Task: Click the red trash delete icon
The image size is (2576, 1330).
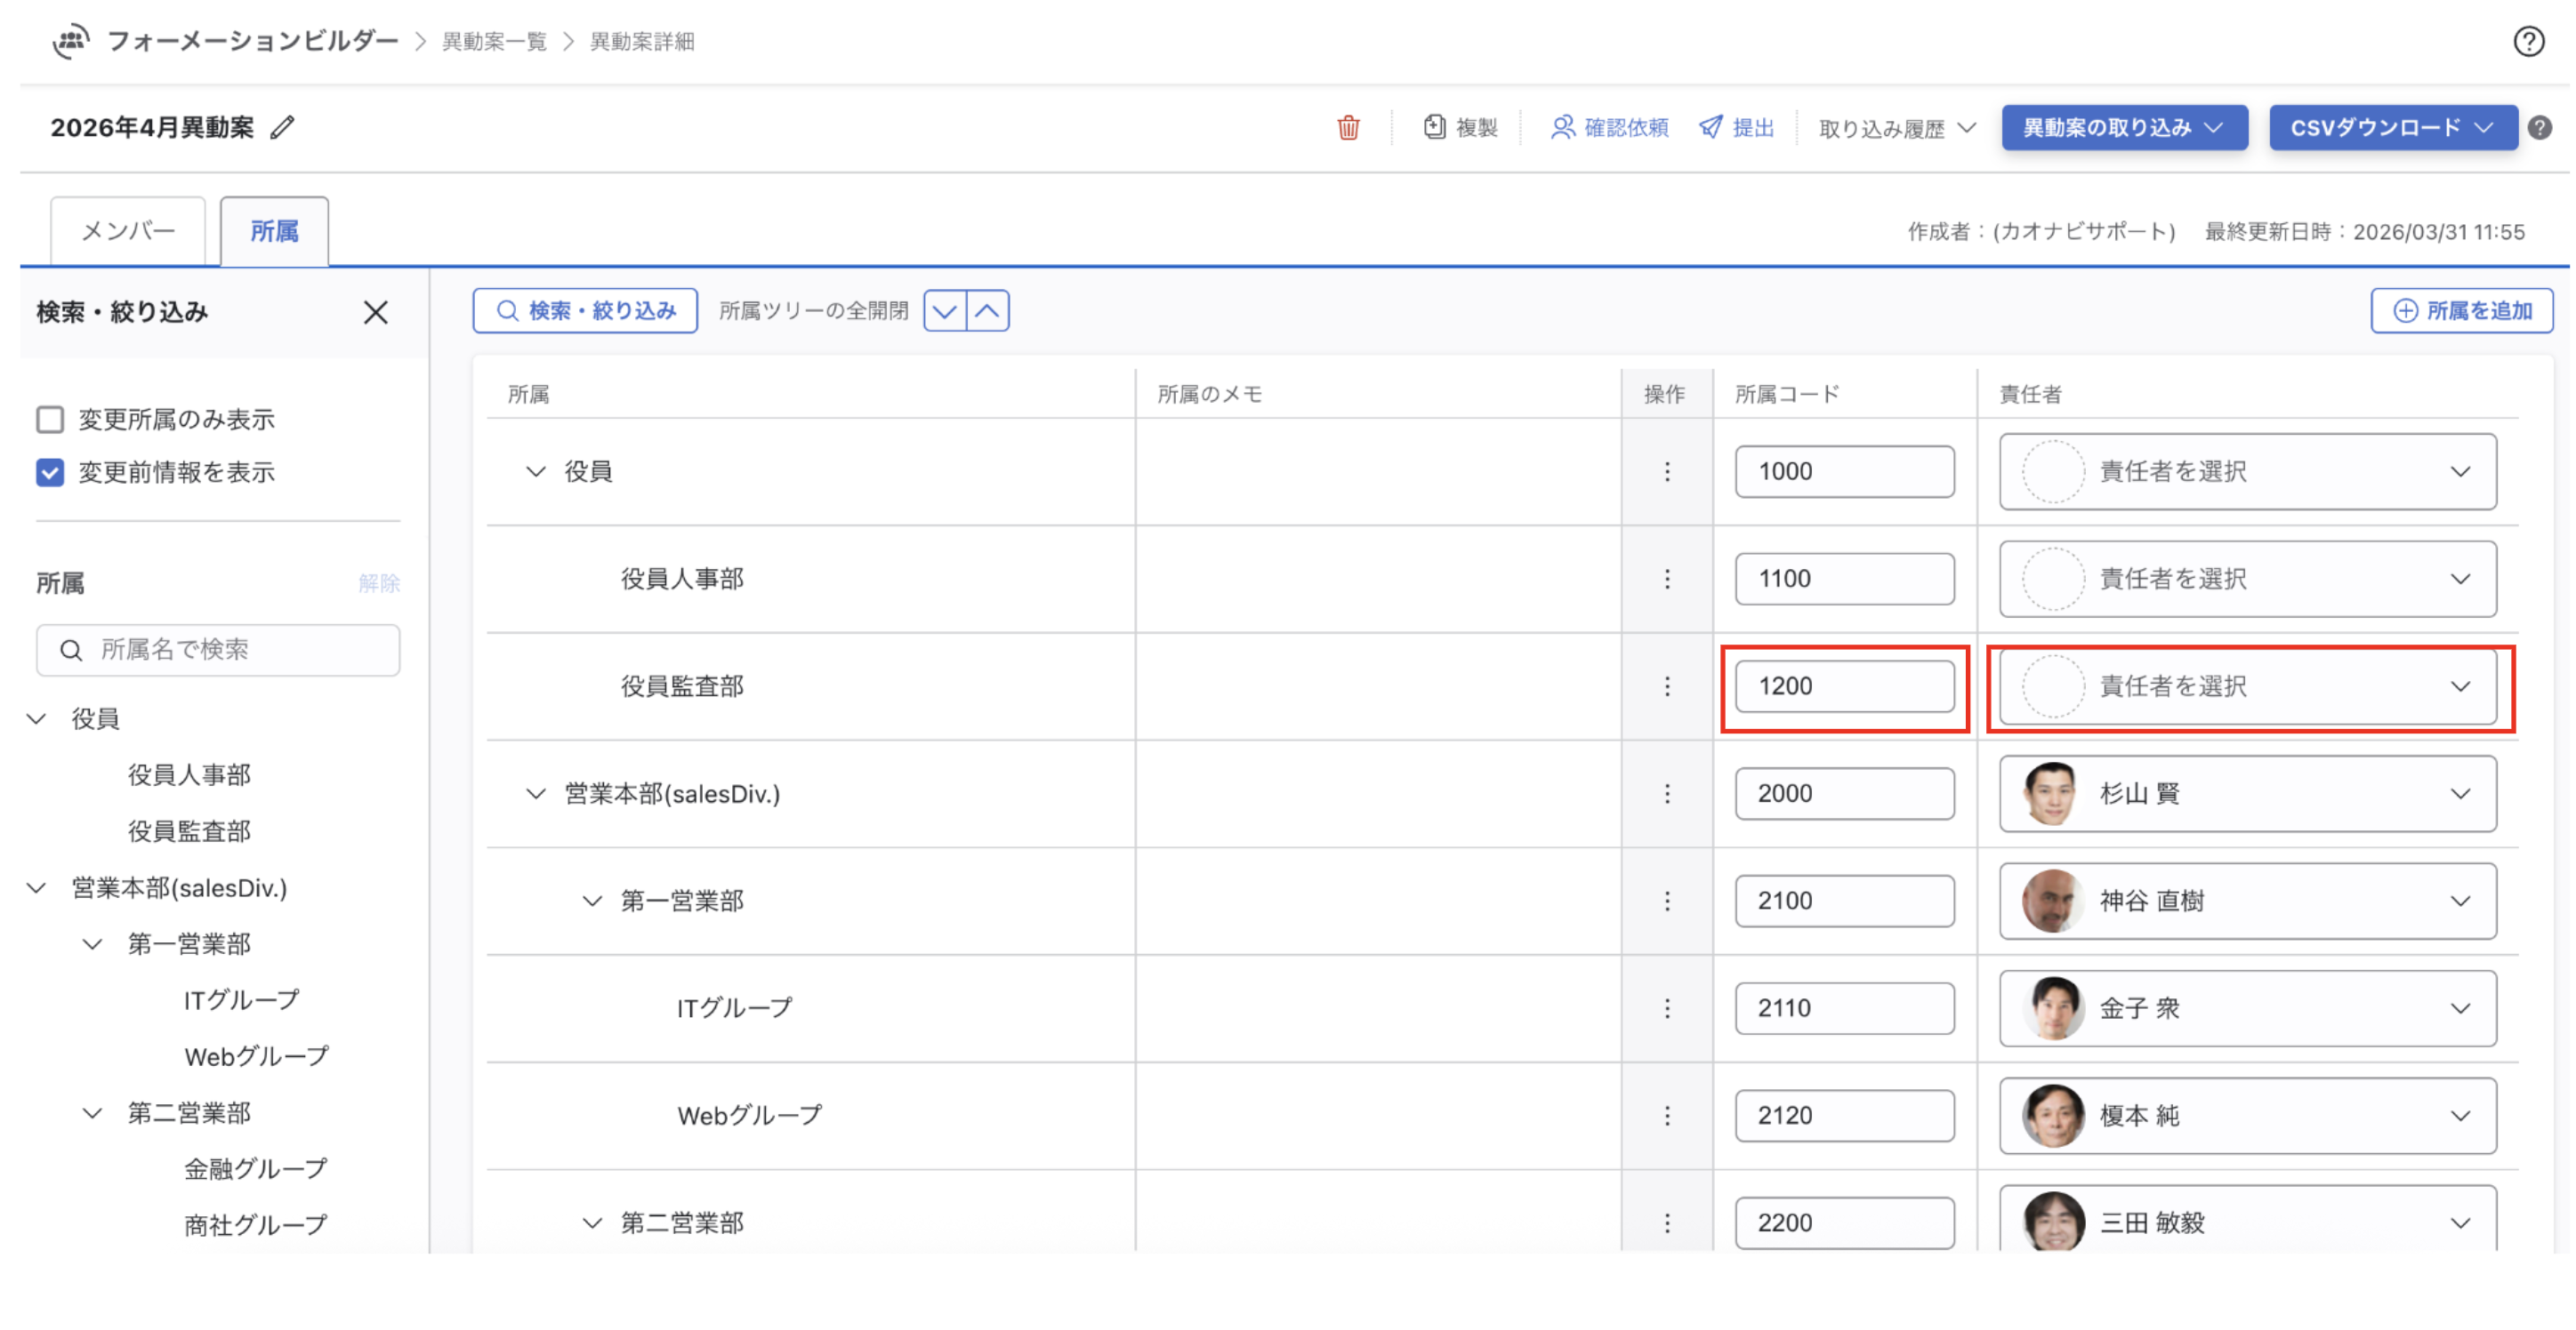Action: pyautogui.click(x=1348, y=128)
